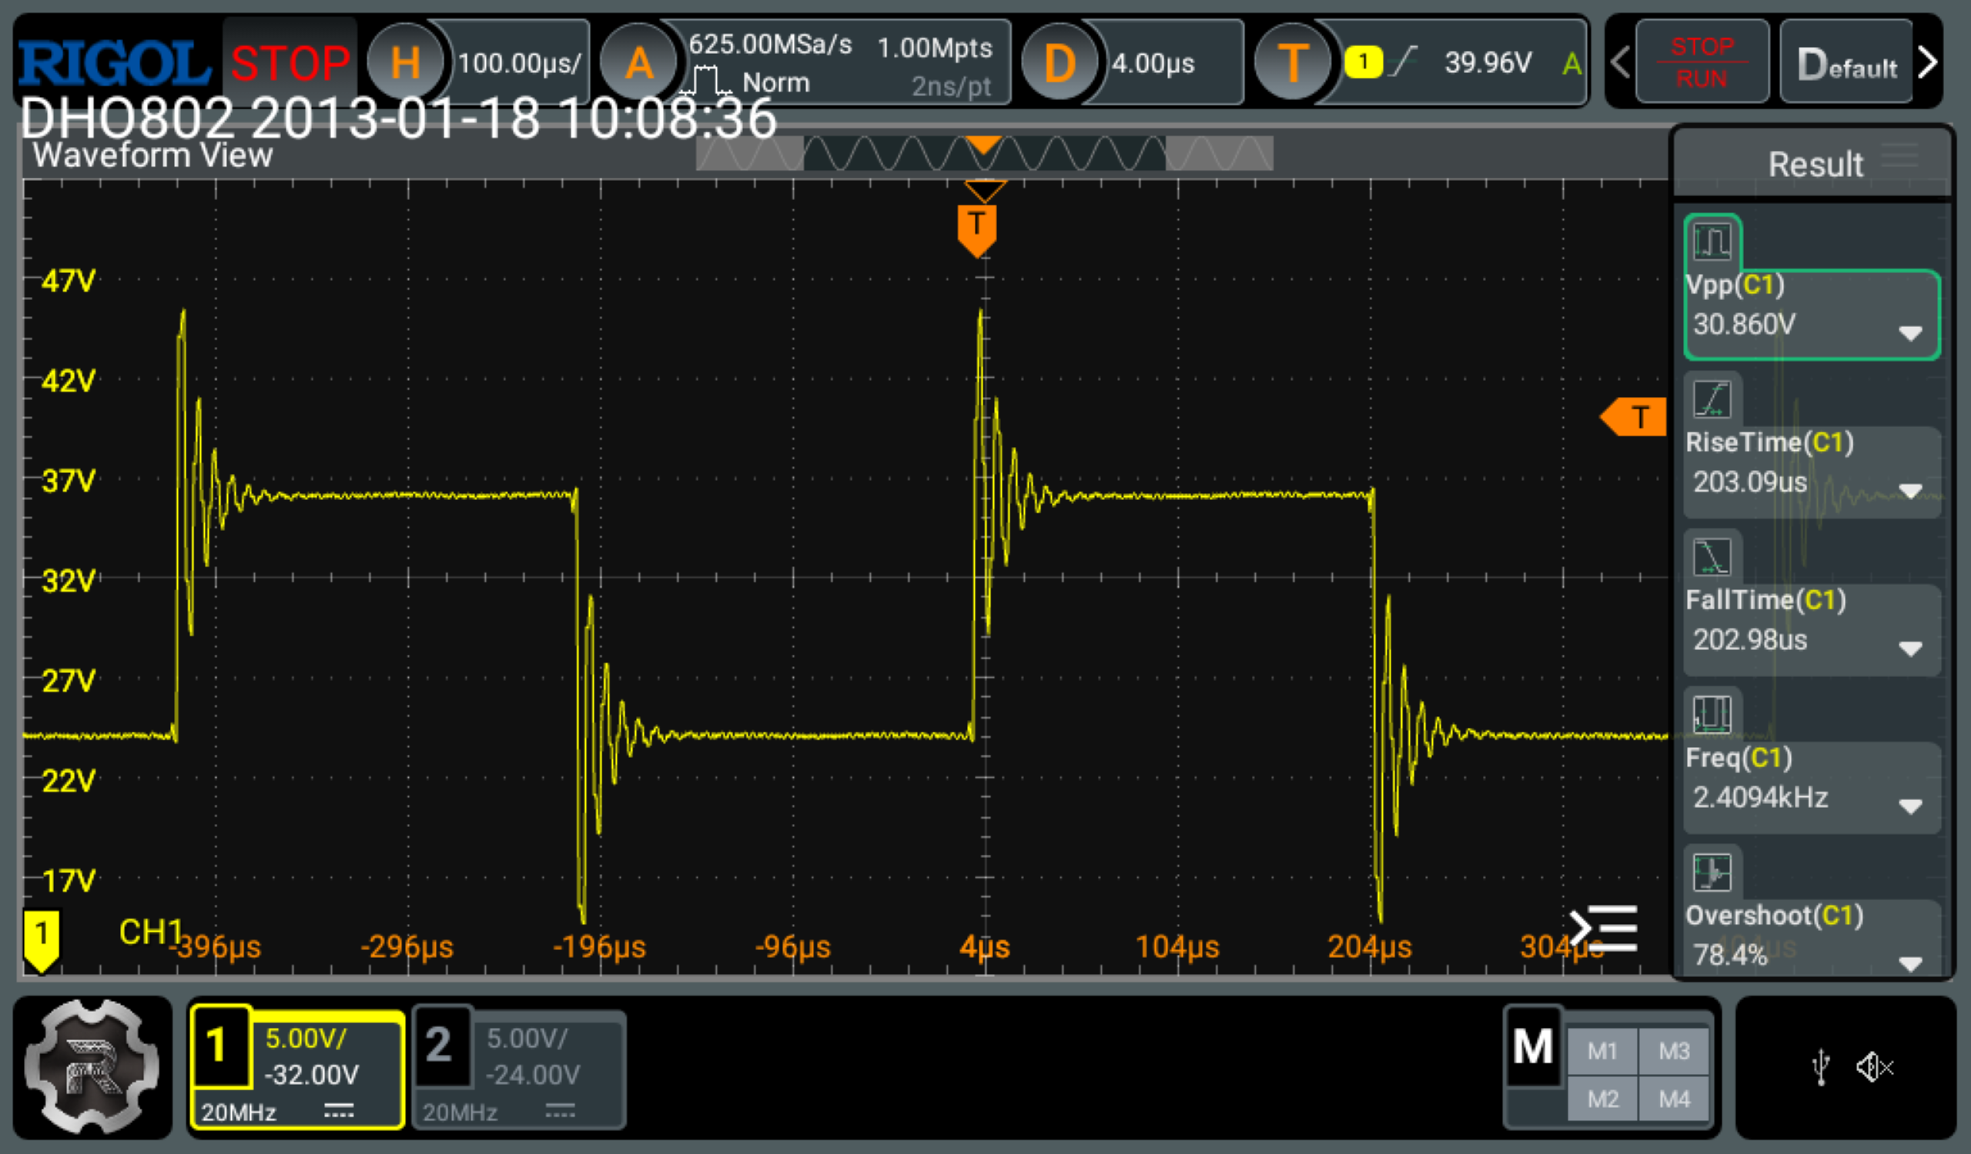The width and height of the screenshot is (1971, 1154).
Task: Expand the Freq(C1) dropdown arrow
Action: [1910, 806]
